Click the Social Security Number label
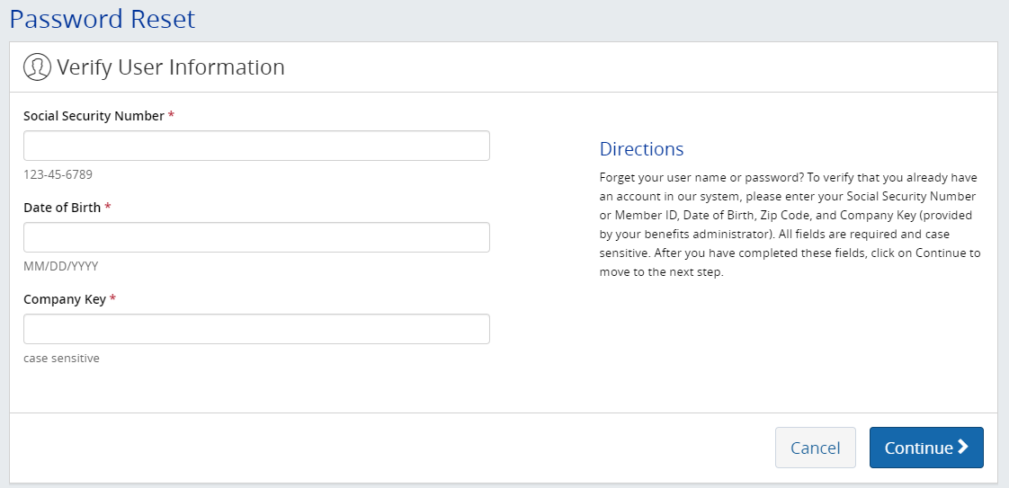Viewport: 1009px width, 488px height. (x=94, y=116)
